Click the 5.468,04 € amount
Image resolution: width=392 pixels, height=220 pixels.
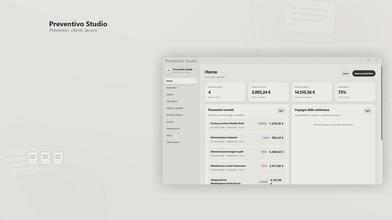(x=276, y=152)
